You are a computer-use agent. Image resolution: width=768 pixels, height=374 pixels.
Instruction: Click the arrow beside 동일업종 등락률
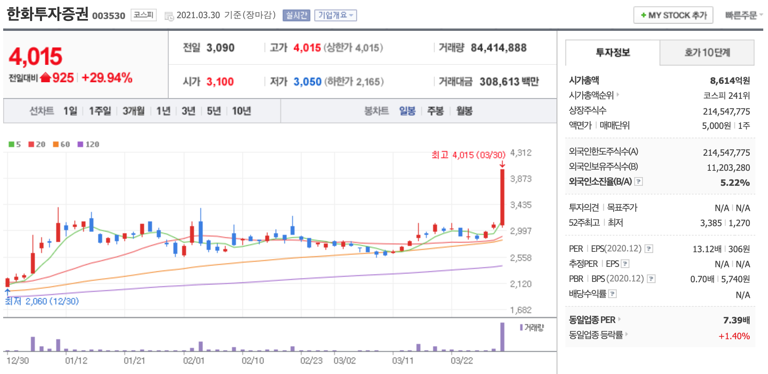[x=627, y=334]
